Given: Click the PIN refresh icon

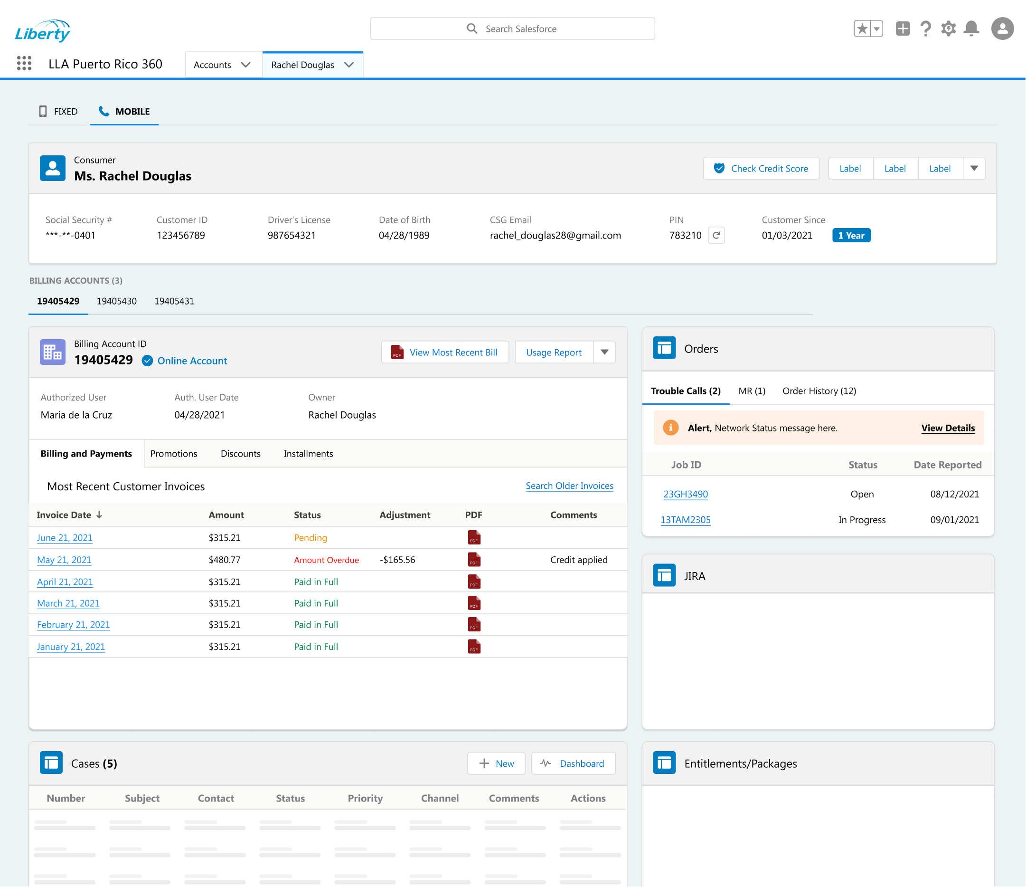Looking at the screenshot, I should pyautogui.click(x=716, y=235).
